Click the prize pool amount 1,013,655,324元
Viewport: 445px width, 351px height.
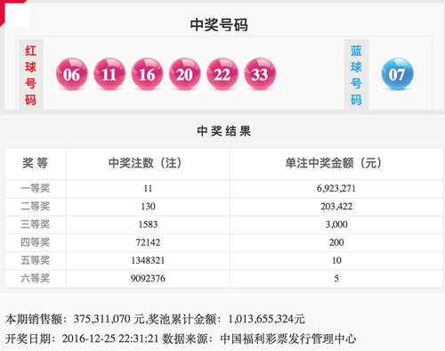pos(266,319)
